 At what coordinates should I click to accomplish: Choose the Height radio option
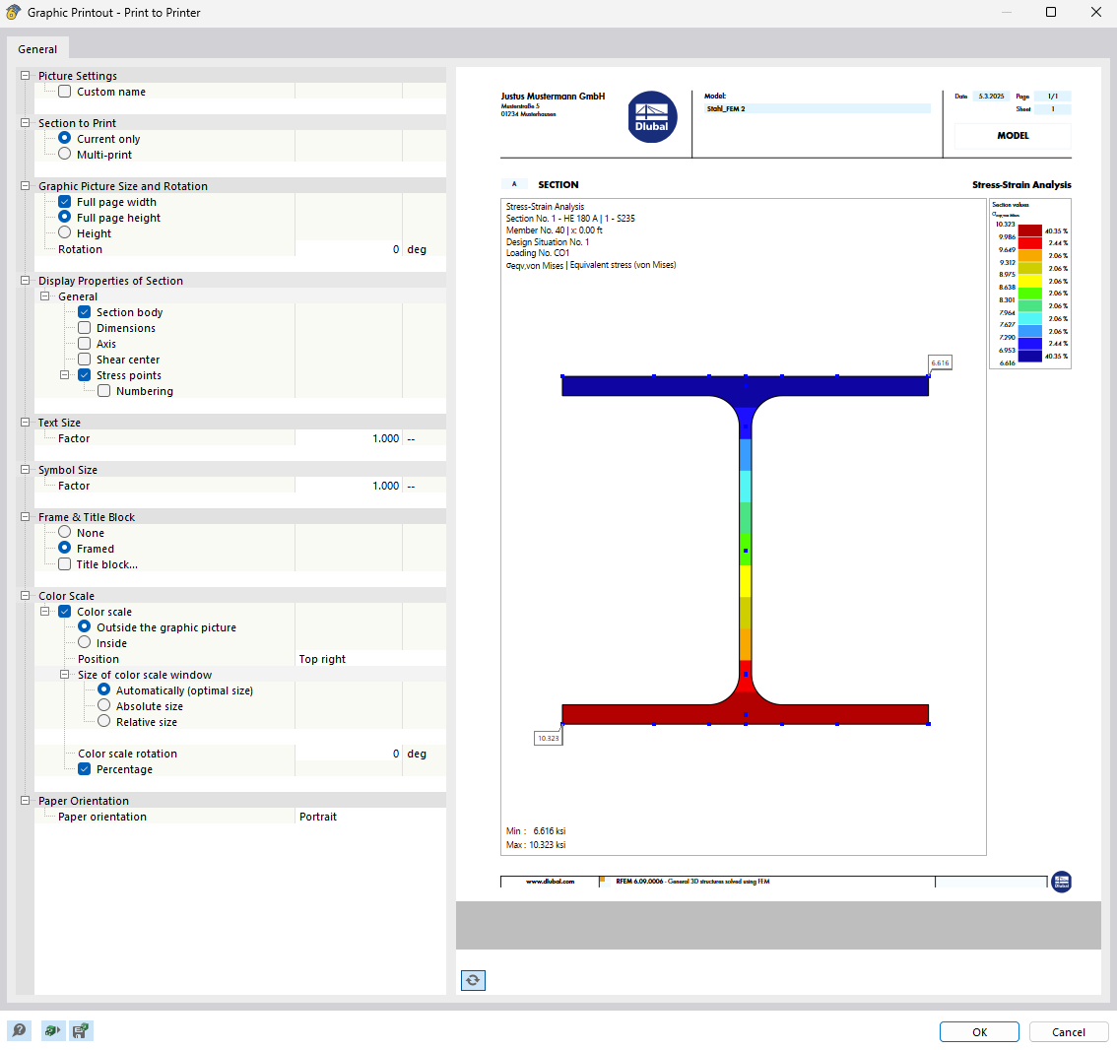point(65,232)
